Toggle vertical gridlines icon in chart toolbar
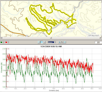Image resolution: width=102 pixels, height=92 pixels. (x=39, y=42)
